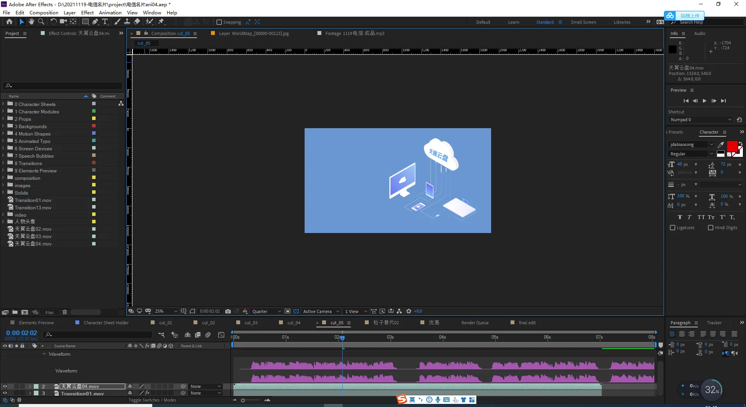The width and height of the screenshot is (746, 407).
Task: Open Numpad 0 shortcut dropdown
Action: (701, 120)
